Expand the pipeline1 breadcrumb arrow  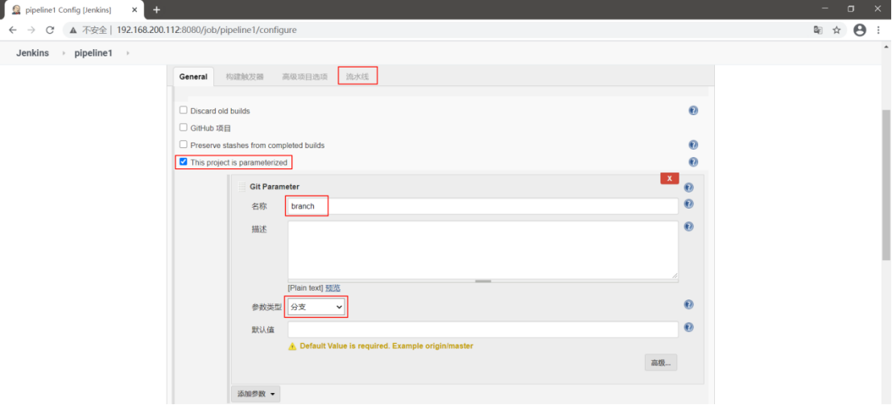coord(127,53)
